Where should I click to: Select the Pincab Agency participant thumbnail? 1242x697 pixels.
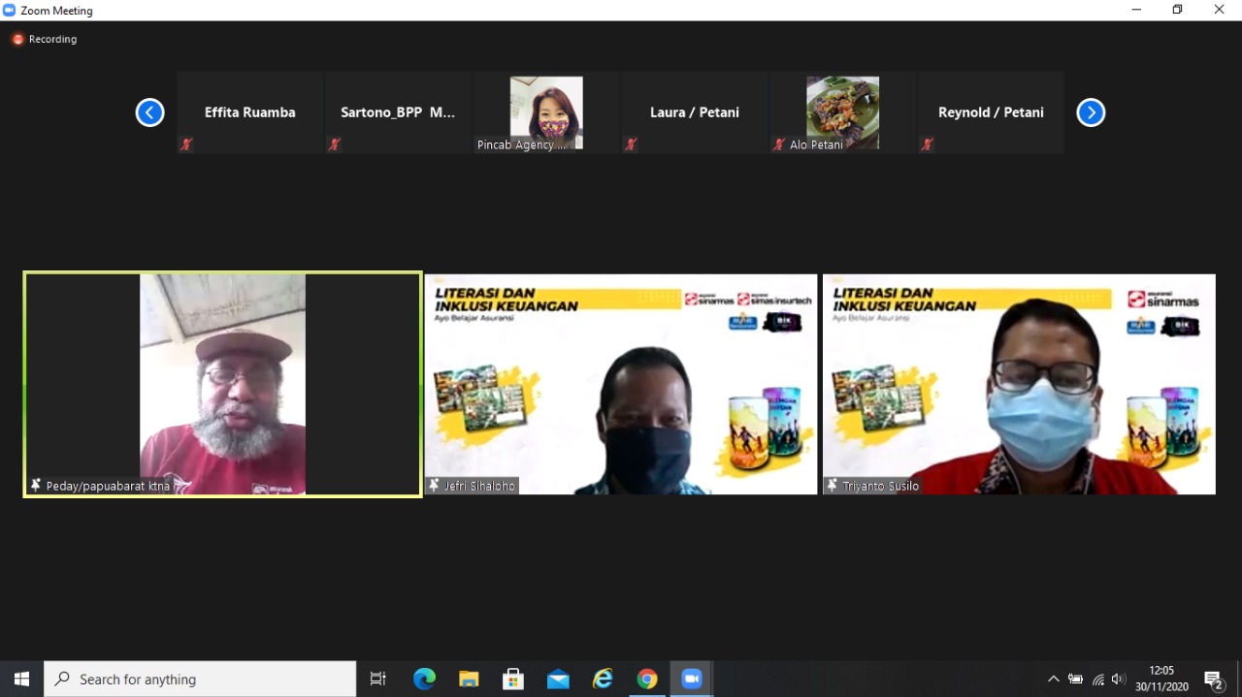click(546, 112)
